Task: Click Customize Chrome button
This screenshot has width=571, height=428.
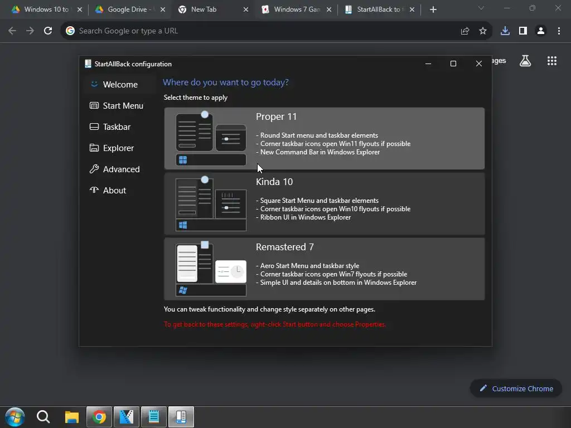Action: (x=516, y=388)
